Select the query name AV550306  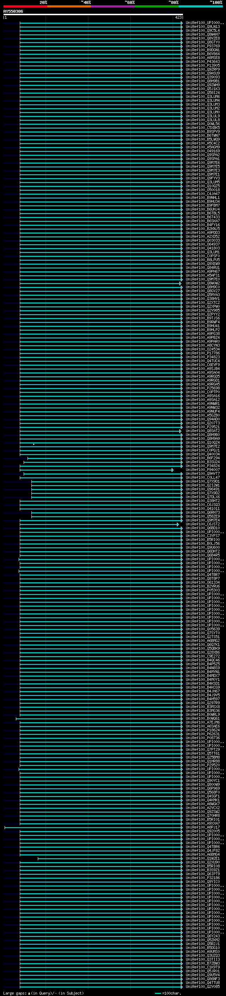click(13, 11)
